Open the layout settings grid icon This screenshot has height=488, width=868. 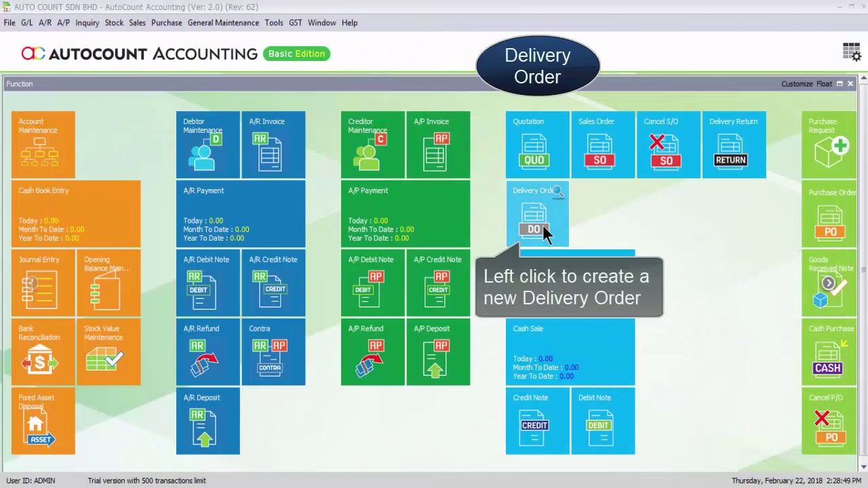point(852,52)
